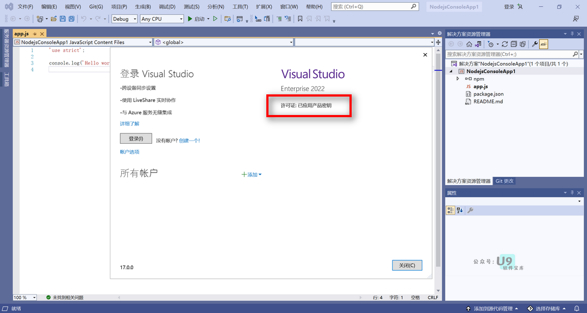Click the 搜索解决方案资源管理器 search box
The width and height of the screenshot is (587, 313).
[x=512, y=54]
